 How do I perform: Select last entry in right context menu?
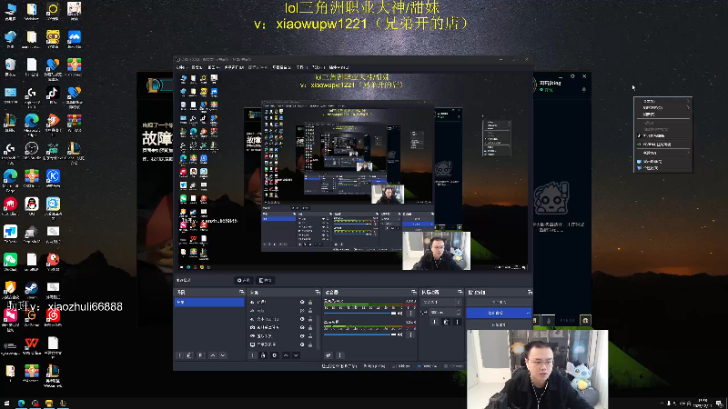664,168
